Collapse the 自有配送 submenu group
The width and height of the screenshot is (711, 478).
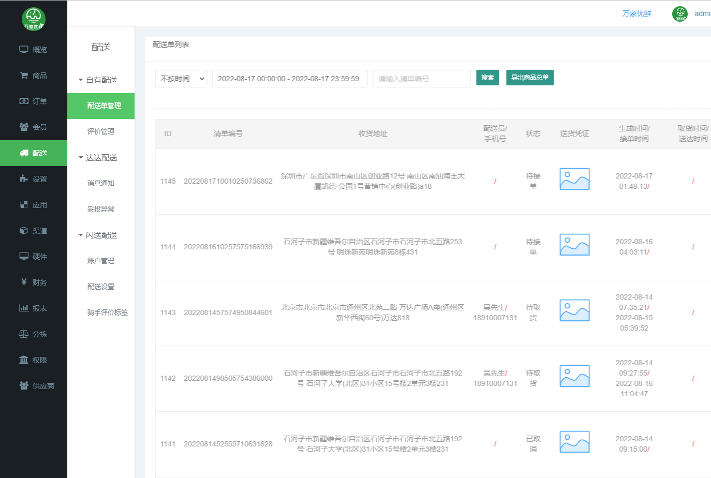click(x=98, y=80)
